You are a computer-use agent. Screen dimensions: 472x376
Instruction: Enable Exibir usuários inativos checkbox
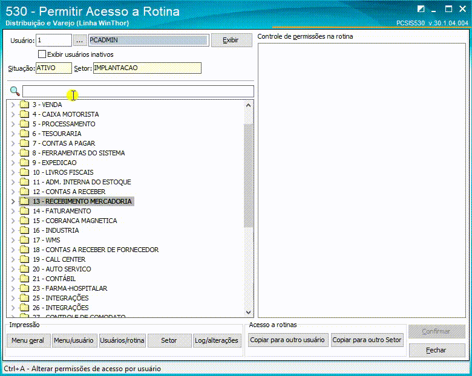coord(42,54)
